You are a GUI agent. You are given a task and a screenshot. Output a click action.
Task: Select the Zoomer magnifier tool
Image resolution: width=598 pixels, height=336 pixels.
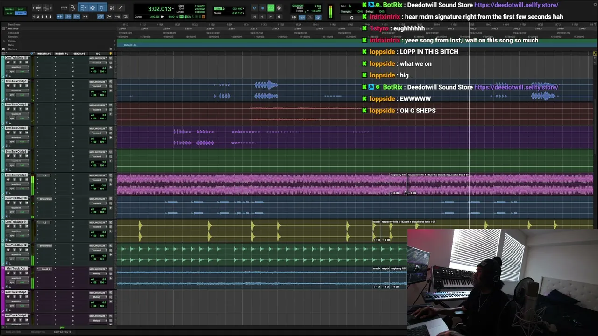coord(73,8)
